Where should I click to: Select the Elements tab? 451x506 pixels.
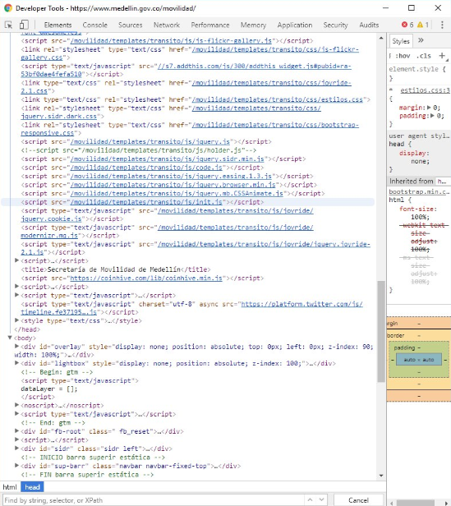pyautogui.click(x=58, y=25)
